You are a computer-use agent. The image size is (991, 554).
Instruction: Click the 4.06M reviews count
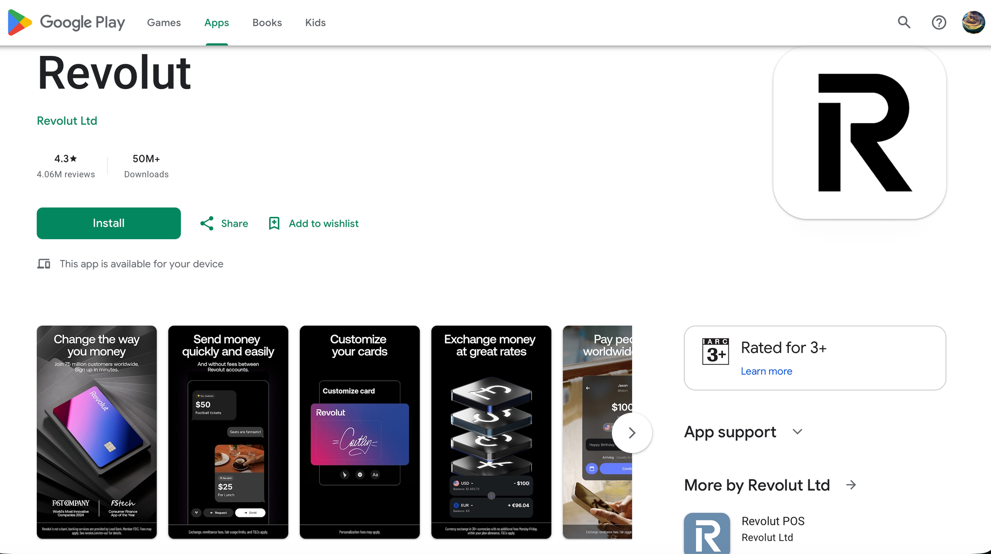click(x=66, y=174)
